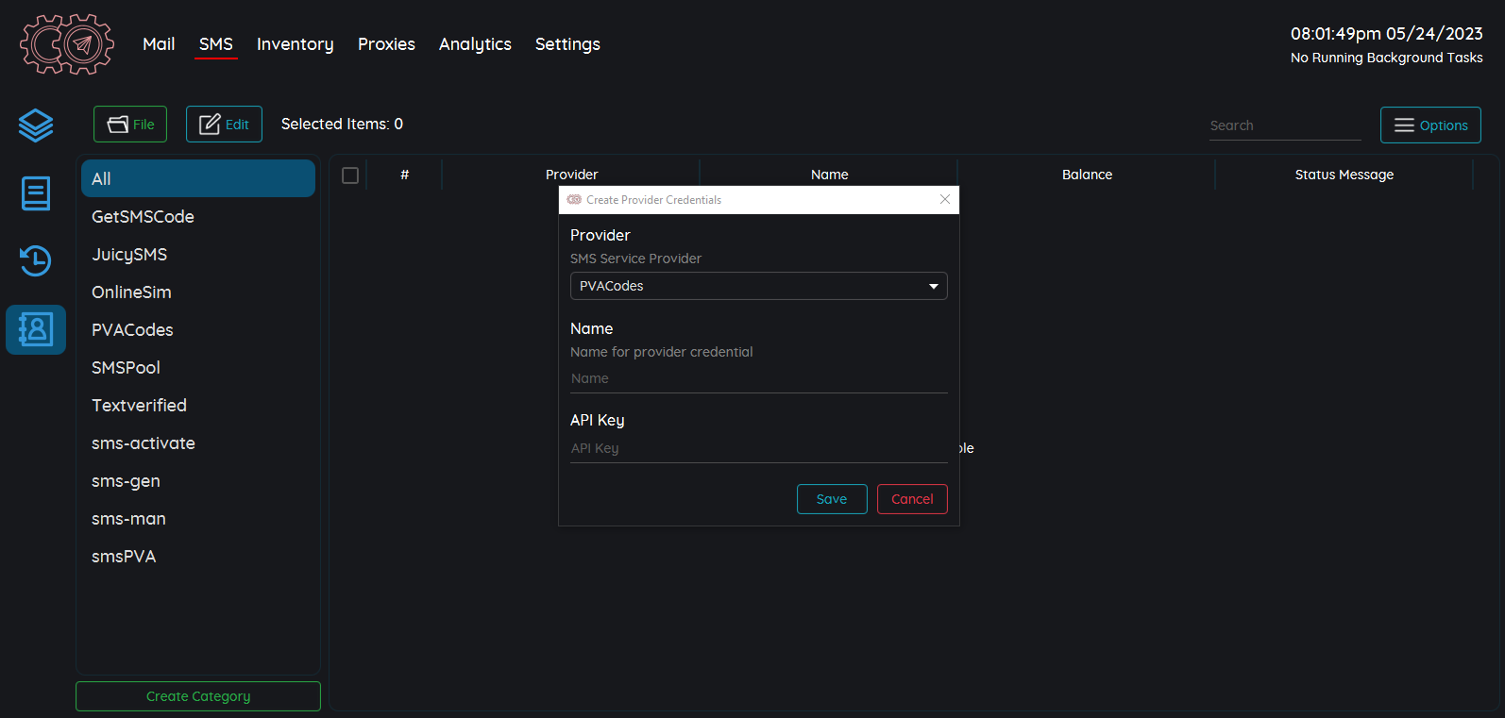Focus the API Key input field
The height and width of the screenshot is (718, 1505).
(x=759, y=448)
